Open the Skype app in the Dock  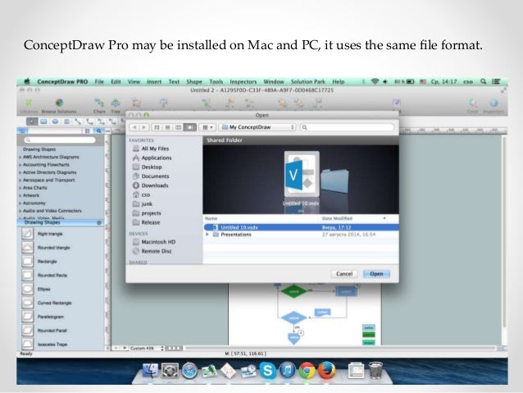point(267,370)
